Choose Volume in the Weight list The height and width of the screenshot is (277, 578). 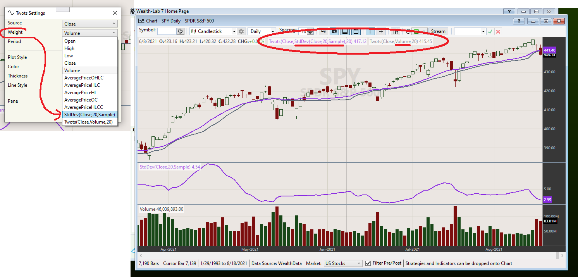tap(89, 71)
